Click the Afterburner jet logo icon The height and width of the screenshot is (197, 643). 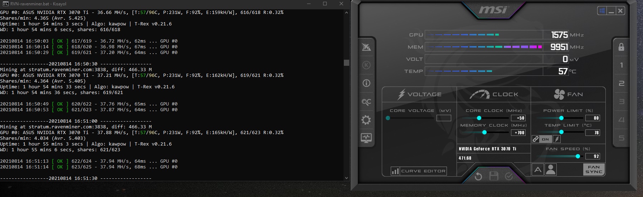(366, 47)
